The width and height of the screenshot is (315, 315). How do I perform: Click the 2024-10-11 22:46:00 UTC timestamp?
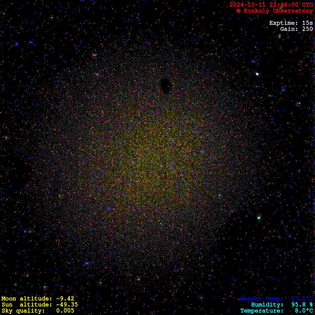(x=271, y=5)
